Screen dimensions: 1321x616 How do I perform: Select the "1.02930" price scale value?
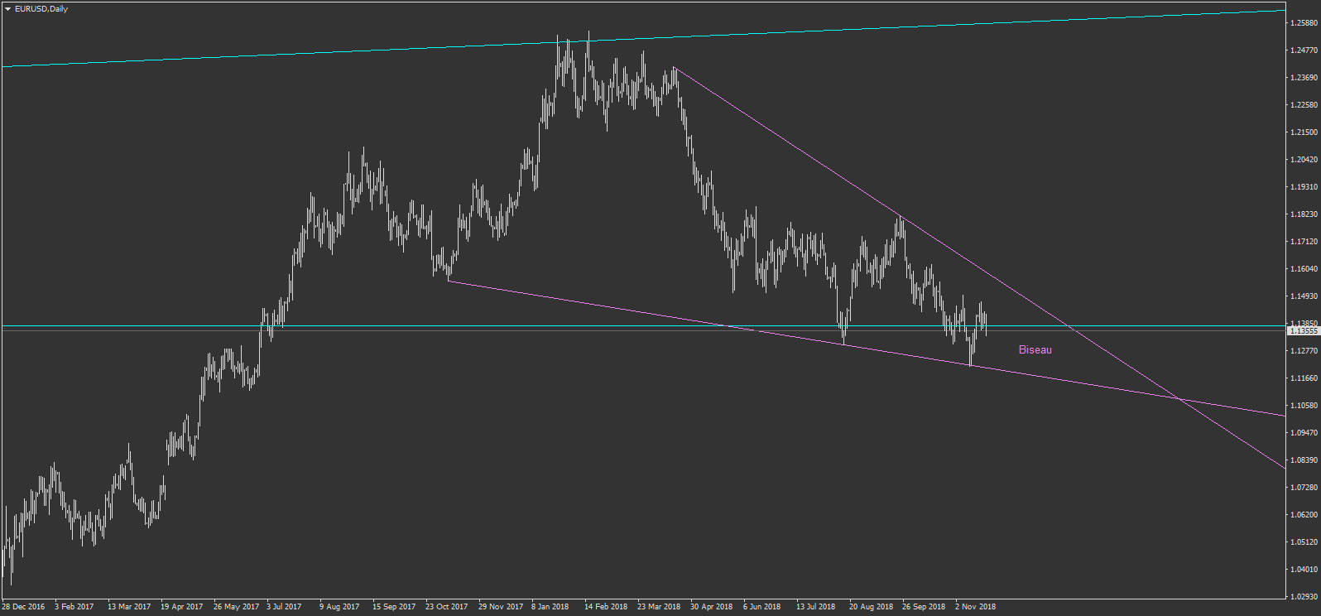click(x=1304, y=597)
